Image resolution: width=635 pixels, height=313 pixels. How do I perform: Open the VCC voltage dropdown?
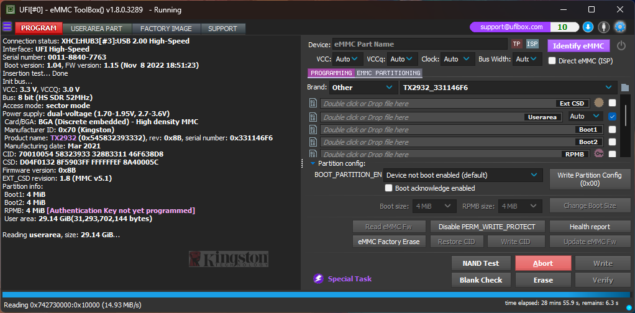pyautogui.click(x=347, y=59)
